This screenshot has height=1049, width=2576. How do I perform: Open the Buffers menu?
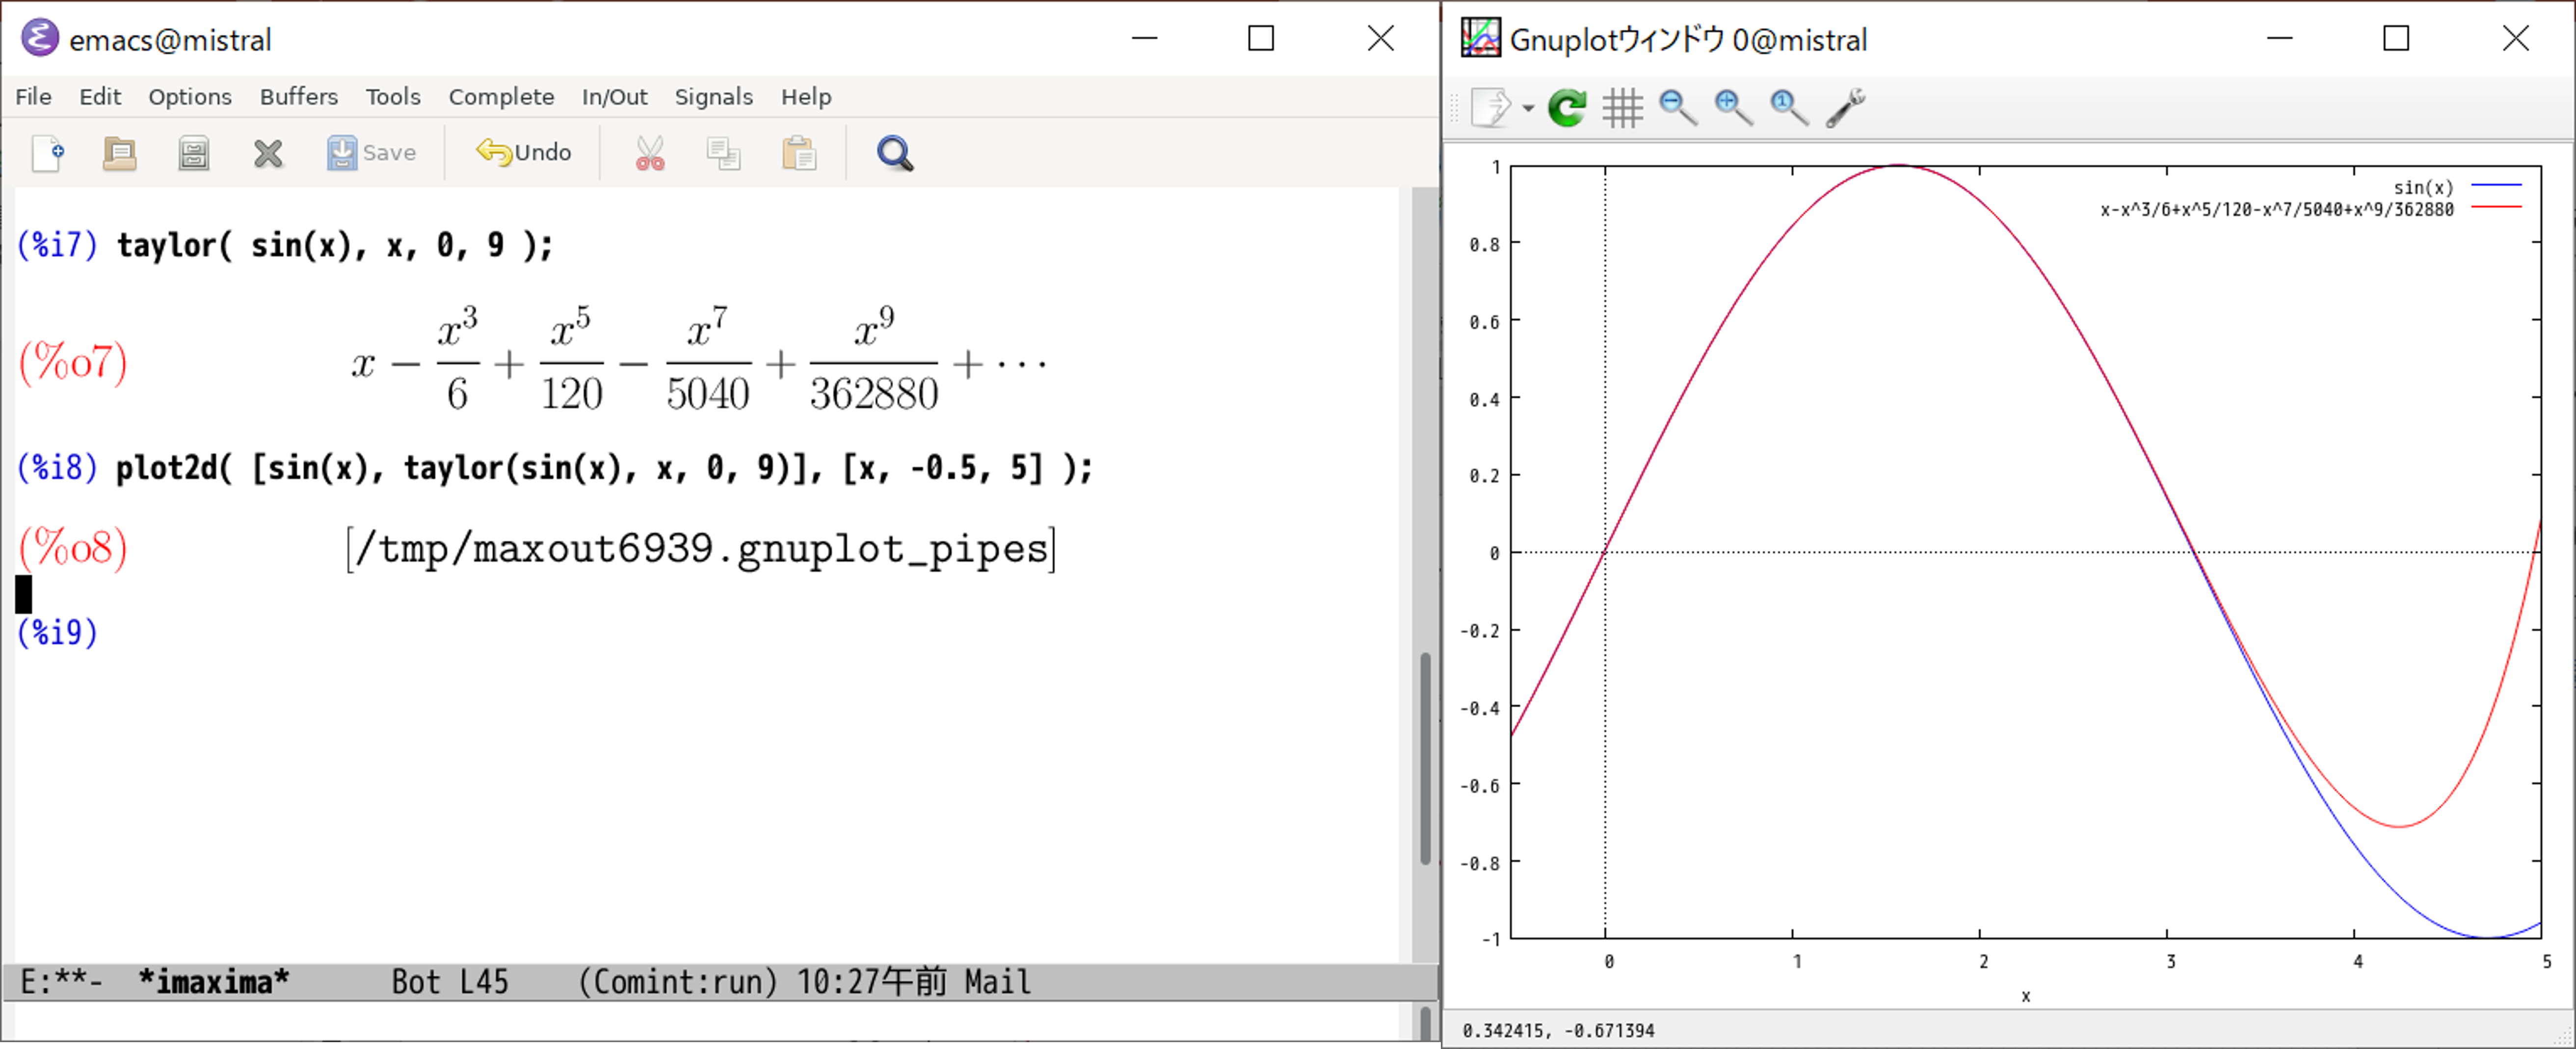click(298, 97)
